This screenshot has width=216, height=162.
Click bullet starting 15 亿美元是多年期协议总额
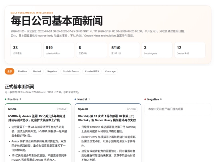39,158
